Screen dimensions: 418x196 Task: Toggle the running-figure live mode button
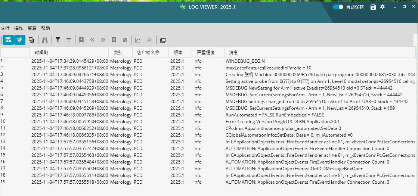pos(20,40)
